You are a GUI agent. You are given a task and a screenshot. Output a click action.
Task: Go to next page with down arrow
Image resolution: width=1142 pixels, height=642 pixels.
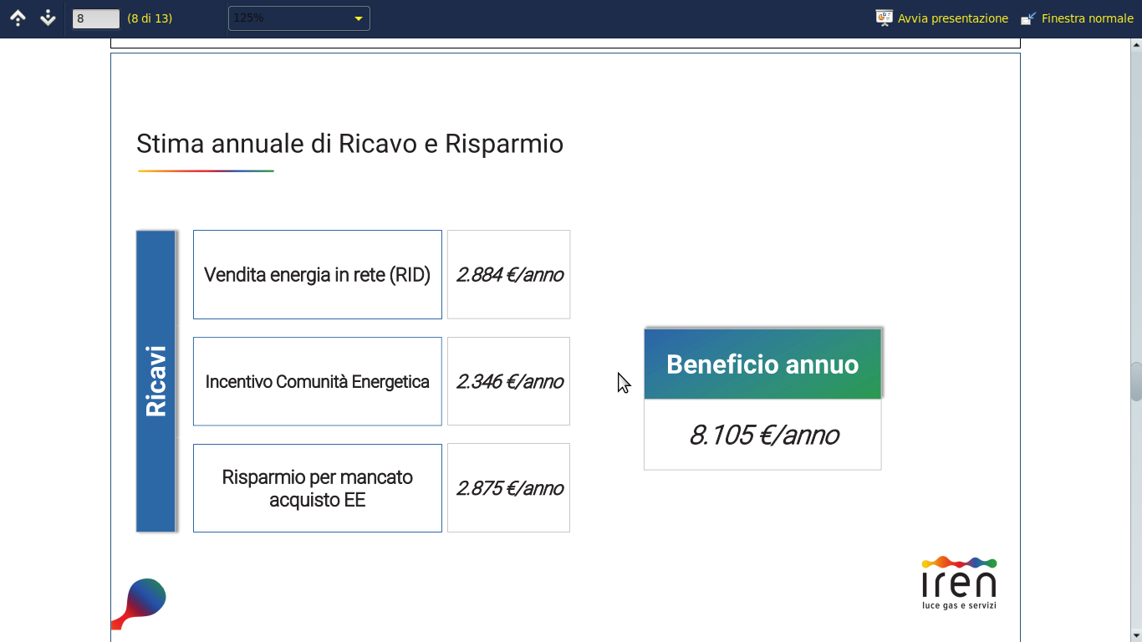tap(48, 18)
